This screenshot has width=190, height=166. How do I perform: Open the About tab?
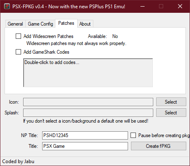pos(85,24)
